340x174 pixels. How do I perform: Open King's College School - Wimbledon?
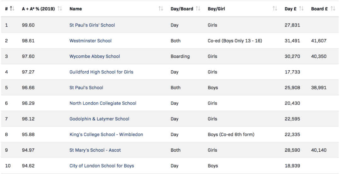[x=106, y=134]
